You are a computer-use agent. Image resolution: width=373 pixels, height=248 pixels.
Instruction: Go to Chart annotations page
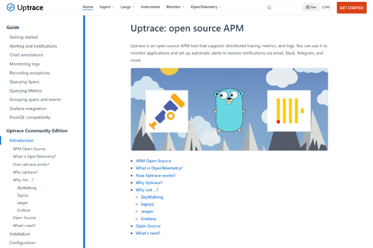(x=26, y=55)
